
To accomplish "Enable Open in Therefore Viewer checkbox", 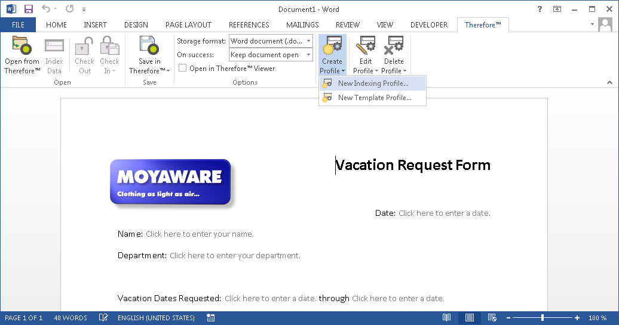I will (183, 69).
